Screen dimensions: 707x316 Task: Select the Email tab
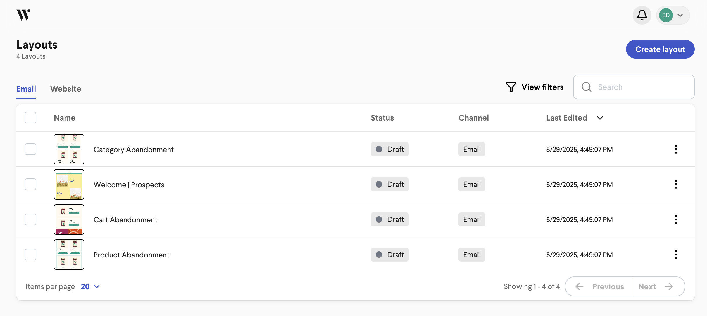(26, 89)
